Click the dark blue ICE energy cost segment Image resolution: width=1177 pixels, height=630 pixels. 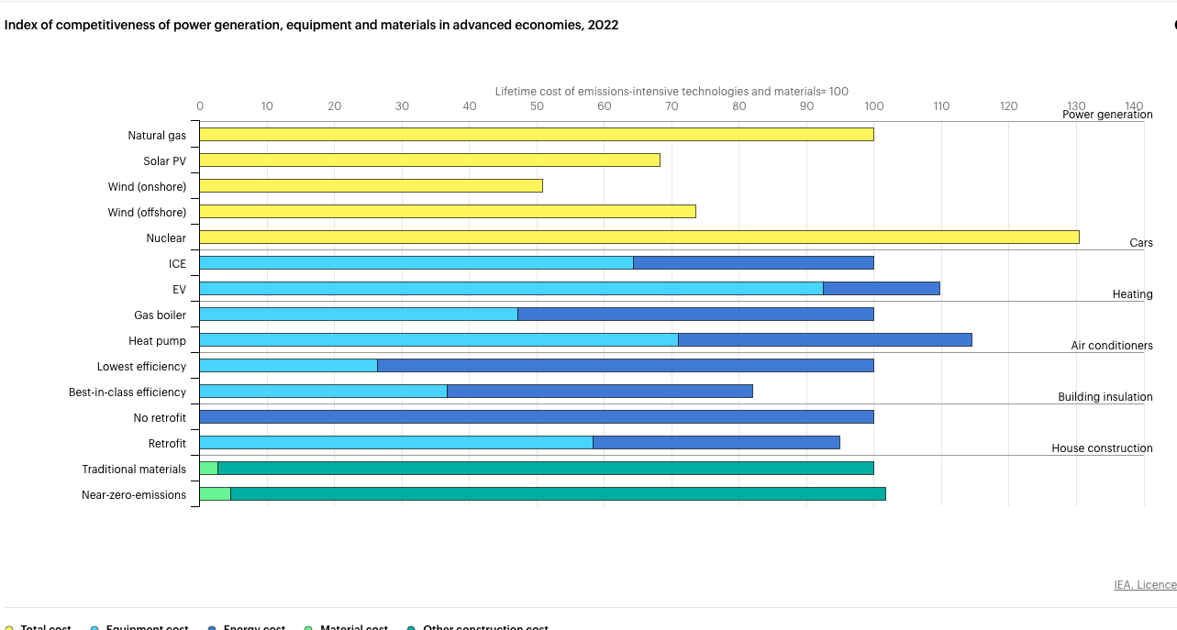(x=753, y=263)
